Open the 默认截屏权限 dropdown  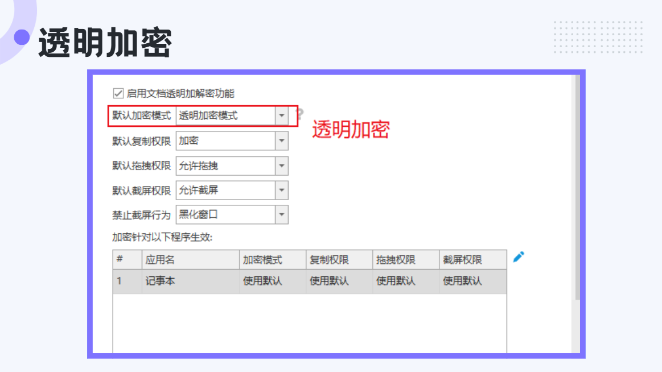coord(232,190)
